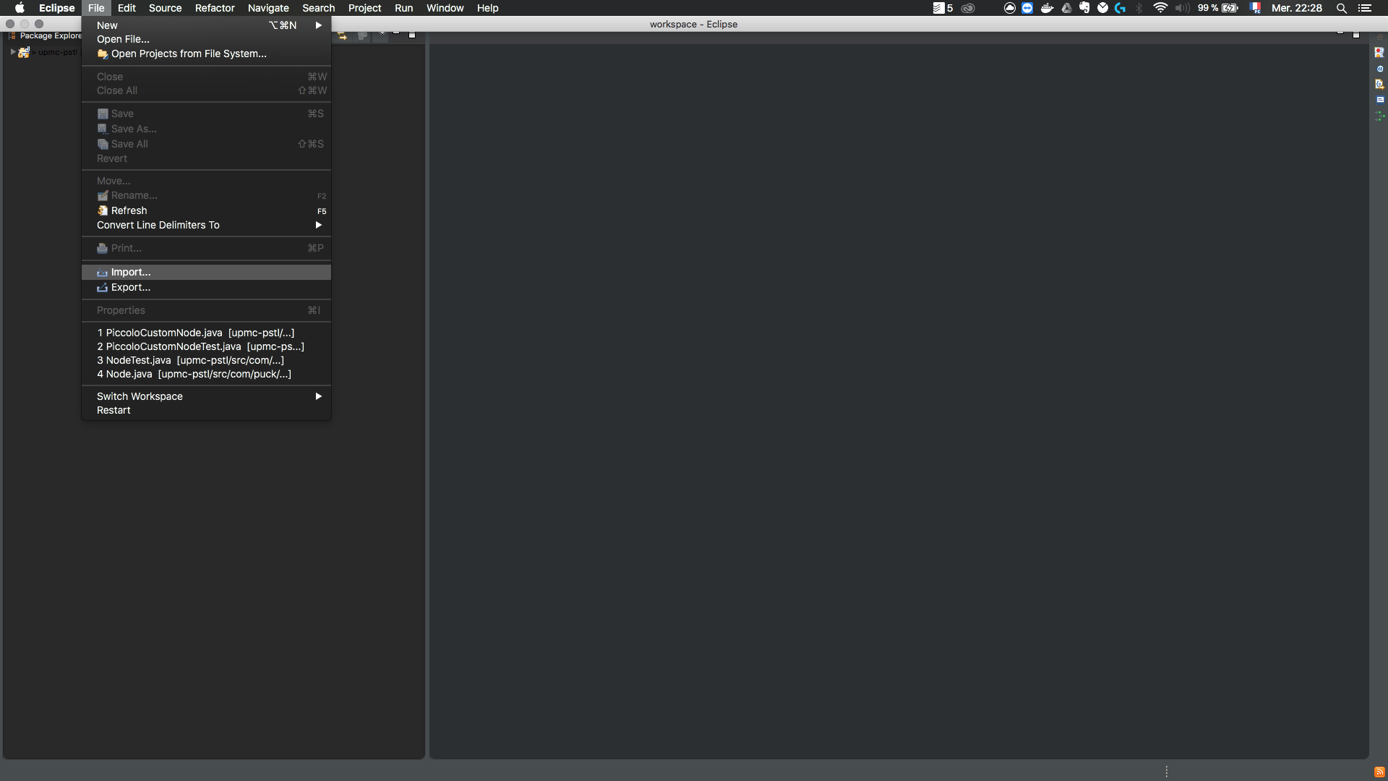Select Restart in the File menu
The image size is (1388, 781).
pyautogui.click(x=206, y=410)
